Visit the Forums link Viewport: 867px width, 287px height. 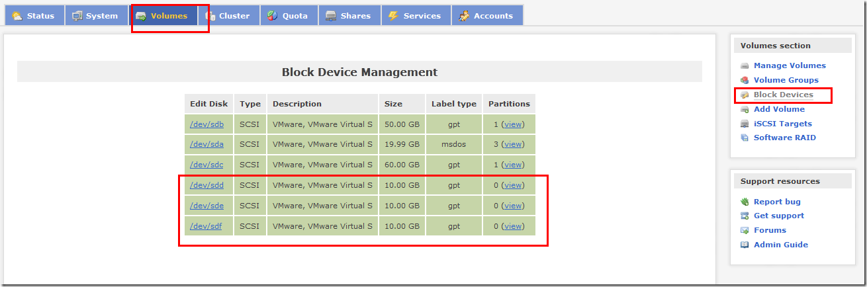(x=770, y=230)
